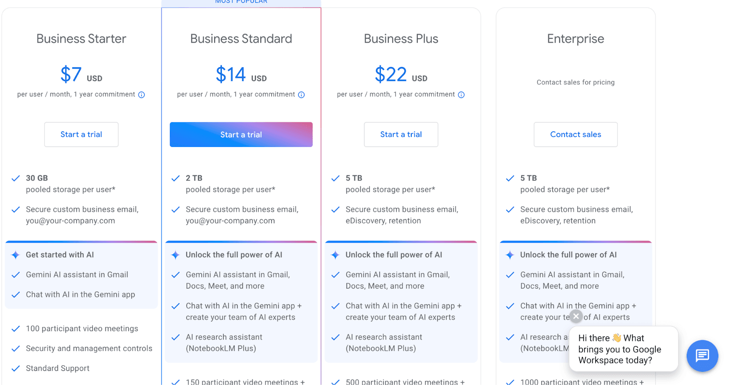Start a trial for Business Plus
The width and height of the screenshot is (732, 385).
401,135
